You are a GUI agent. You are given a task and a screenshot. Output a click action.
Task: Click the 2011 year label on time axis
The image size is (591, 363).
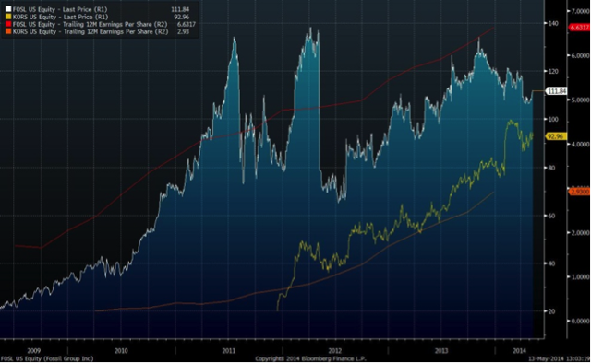[228, 351]
